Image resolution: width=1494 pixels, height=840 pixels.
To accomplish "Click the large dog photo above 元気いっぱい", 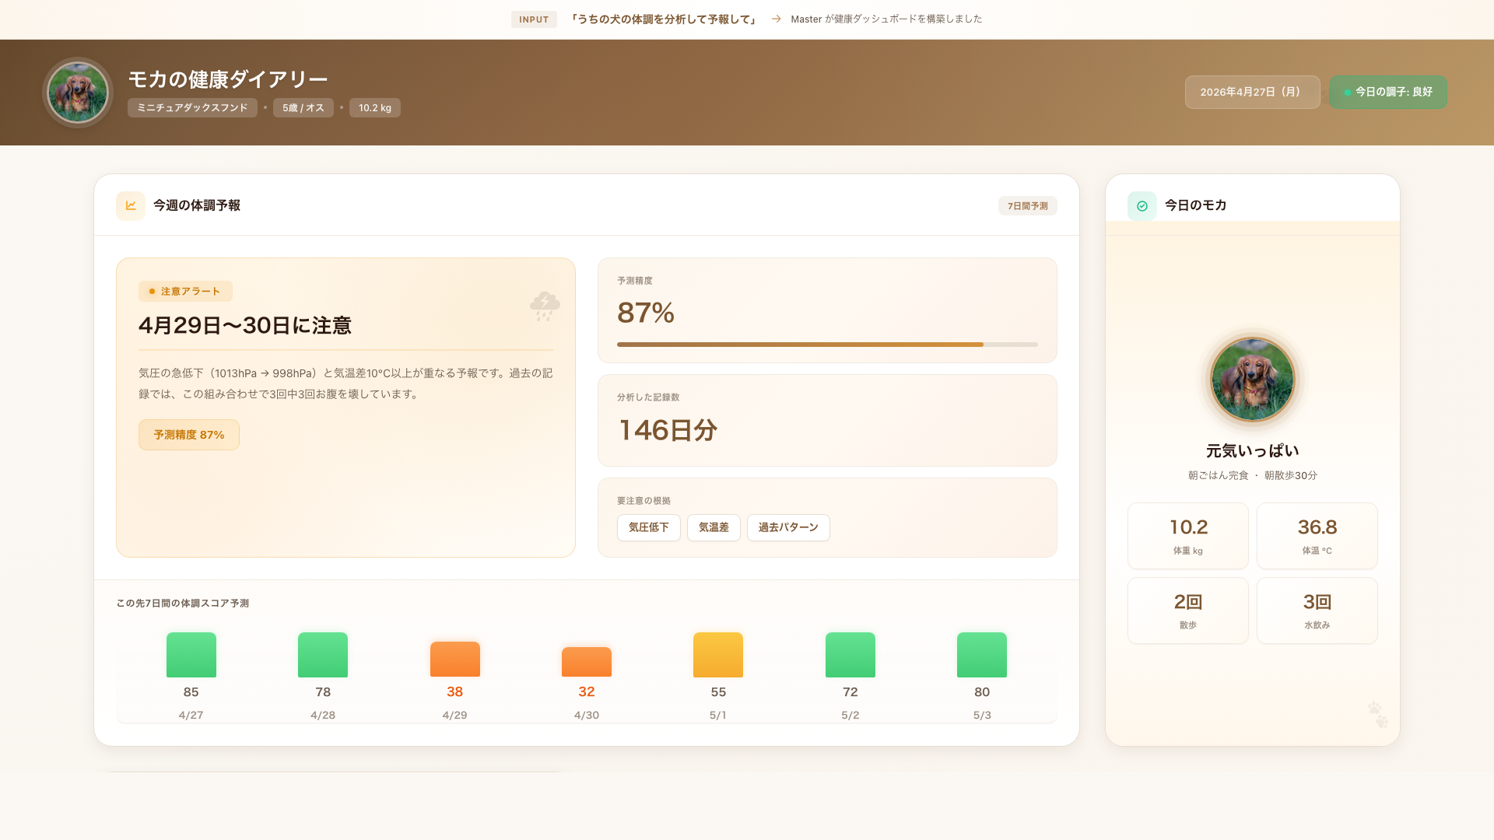I will 1252,380.
